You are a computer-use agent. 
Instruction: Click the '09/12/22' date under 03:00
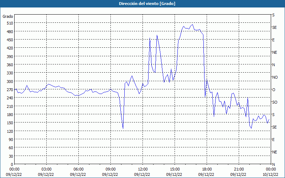click(46, 174)
